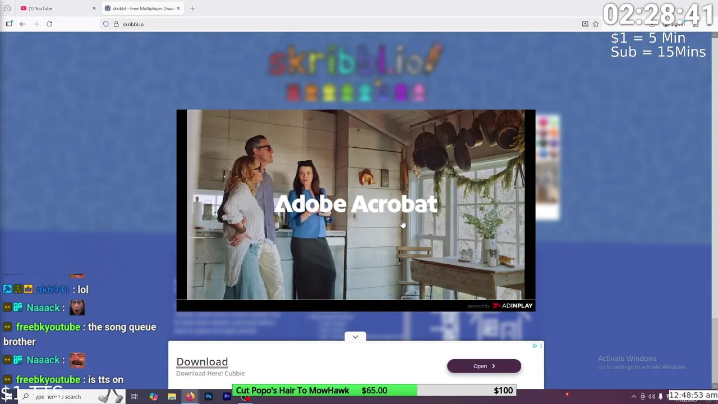718x404 pixels.
Task: Click freebkyoutube's 'the song queue' message
Action: pyautogui.click(x=80, y=334)
